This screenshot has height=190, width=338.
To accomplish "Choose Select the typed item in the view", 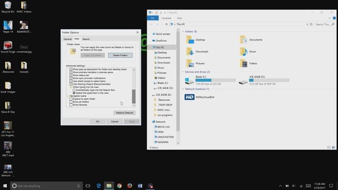I will point(74,93).
